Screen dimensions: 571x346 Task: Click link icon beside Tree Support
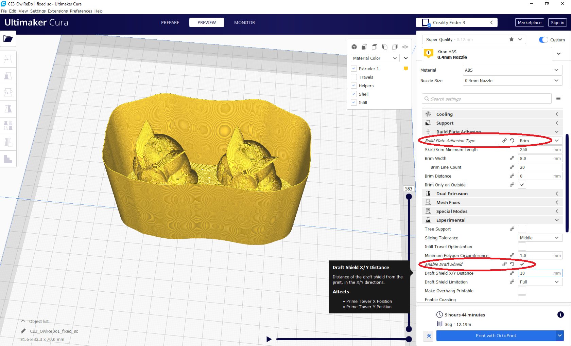tap(512, 229)
